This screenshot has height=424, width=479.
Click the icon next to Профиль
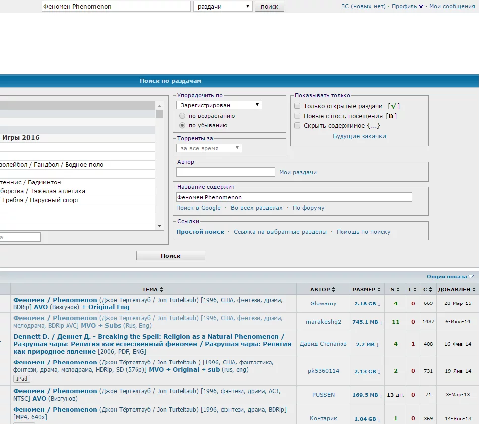tap(421, 6)
